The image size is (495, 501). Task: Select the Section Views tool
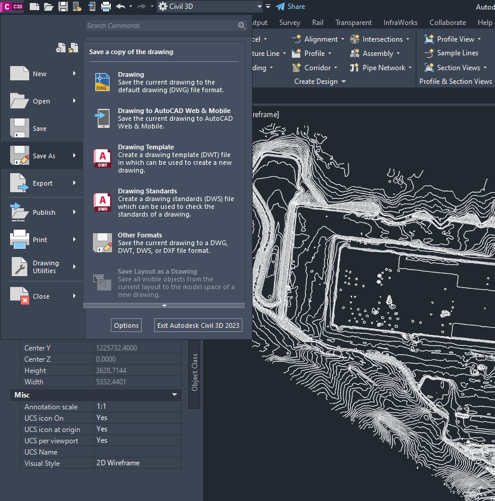454,67
